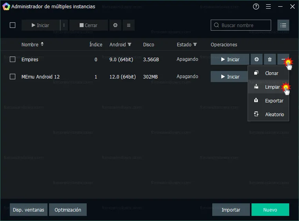Expand options beside the batch Iniciar button
Viewport: 299px width, 221px height.
(64, 25)
